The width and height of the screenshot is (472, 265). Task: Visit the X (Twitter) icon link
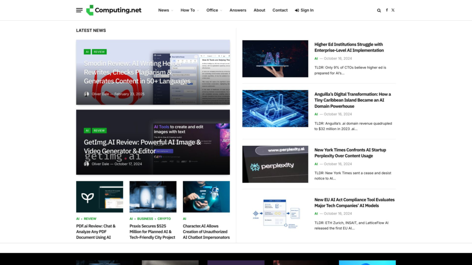click(x=393, y=10)
